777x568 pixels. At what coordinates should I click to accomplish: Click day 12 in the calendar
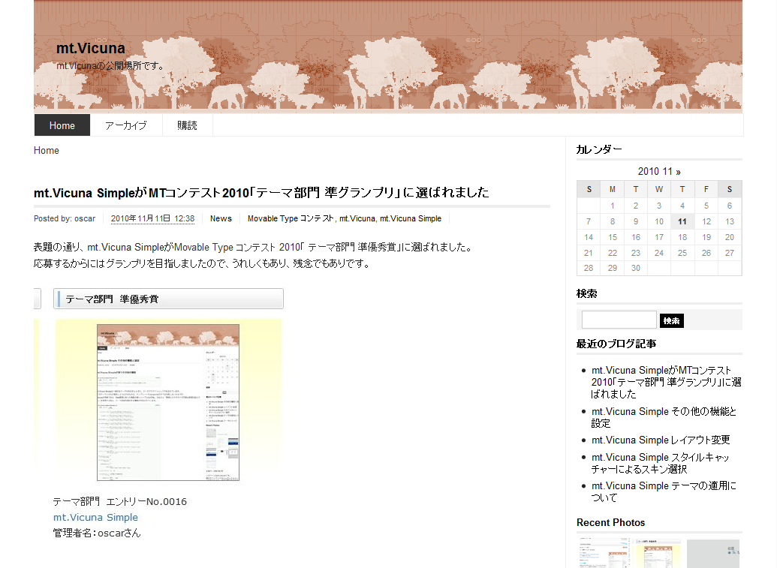(706, 221)
